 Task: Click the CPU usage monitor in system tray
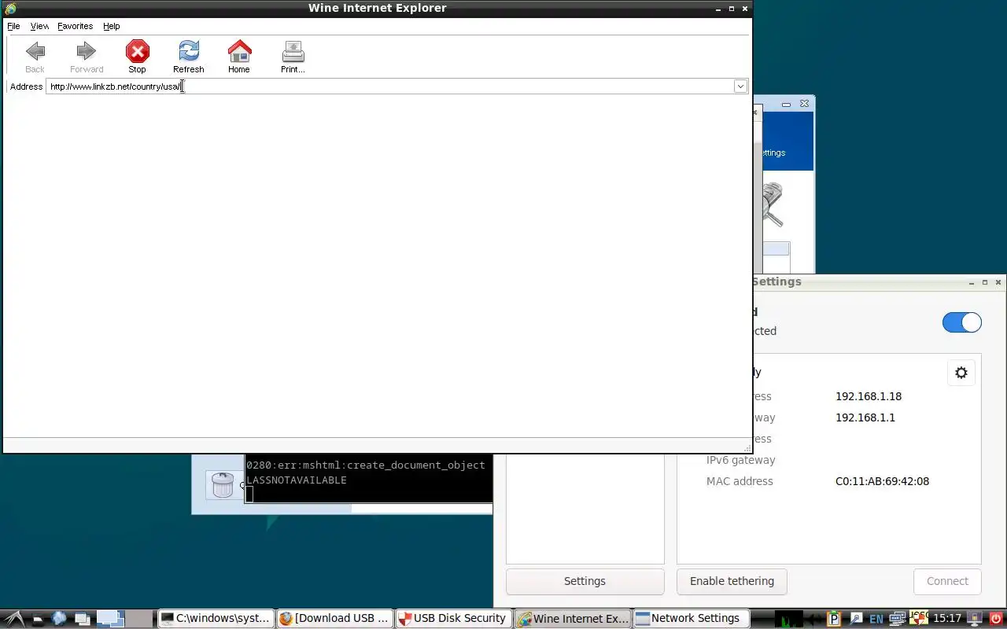point(789,619)
